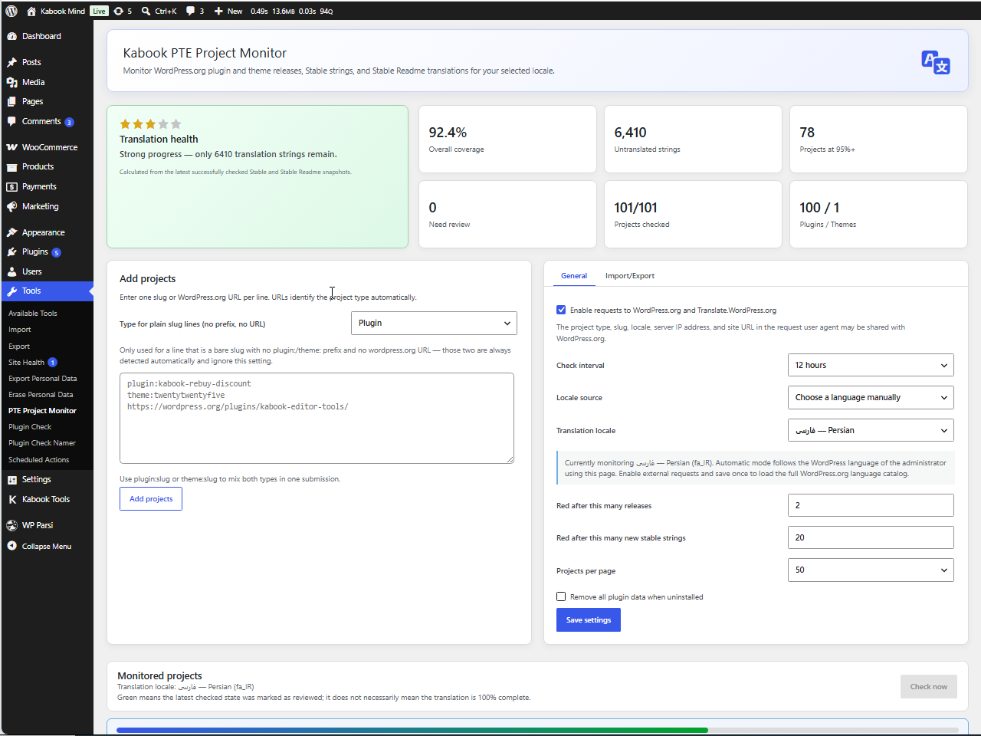The width and height of the screenshot is (981, 736).
Task: Open the Locale source dropdown
Action: (871, 397)
